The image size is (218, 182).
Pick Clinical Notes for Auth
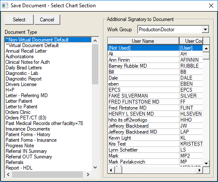point(48,62)
